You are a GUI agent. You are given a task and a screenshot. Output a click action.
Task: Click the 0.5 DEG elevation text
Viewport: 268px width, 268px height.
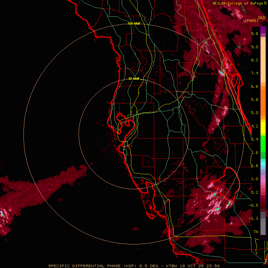click(x=149, y=266)
